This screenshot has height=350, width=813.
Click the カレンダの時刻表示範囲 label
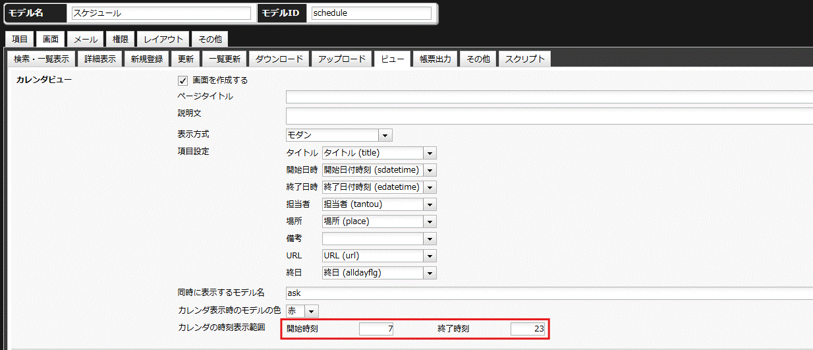pos(221,328)
